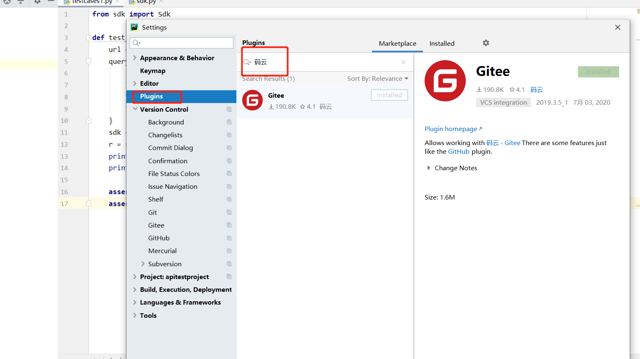640x359 pixels.
Task: Click the VCS integration tag
Action: point(503,102)
